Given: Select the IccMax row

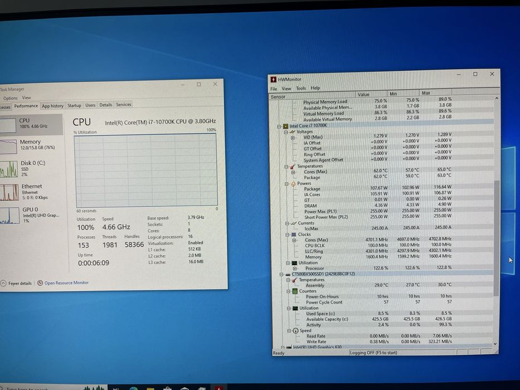Looking at the screenshot, I should (x=382, y=228).
